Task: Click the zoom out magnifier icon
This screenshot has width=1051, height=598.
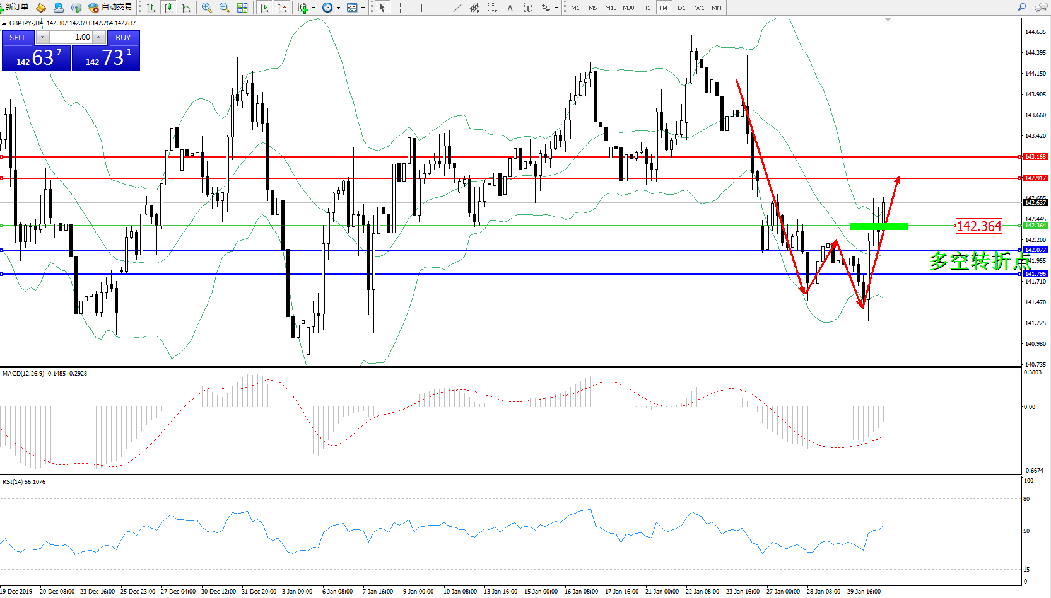Action: tap(224, 8)
